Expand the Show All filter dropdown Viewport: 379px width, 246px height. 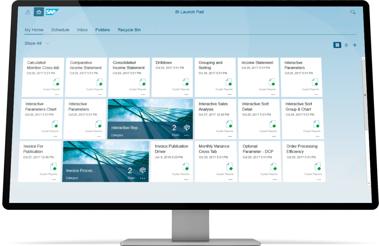pyautogui.click(x=47, y=43)
